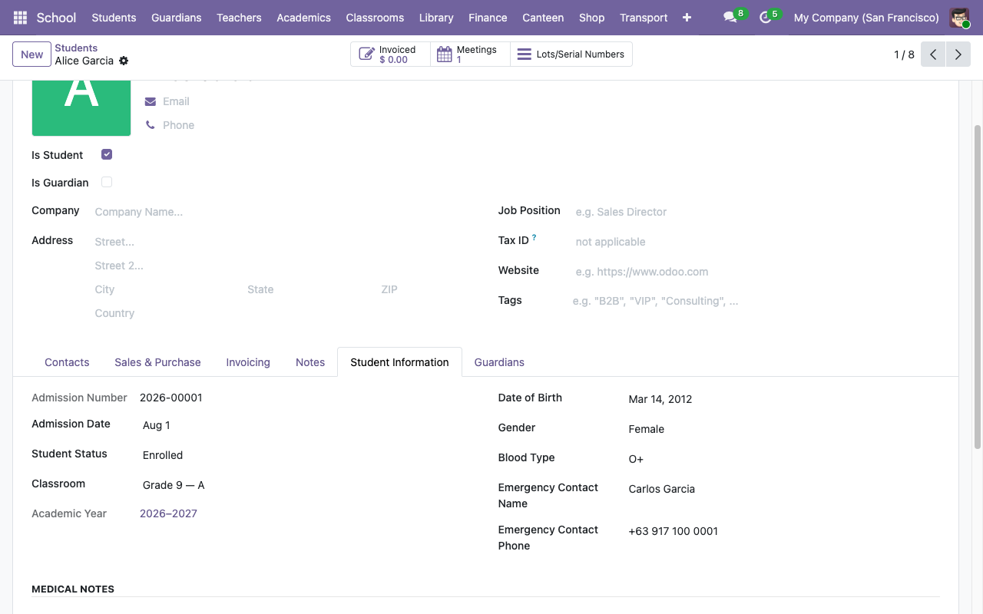The width and height of the screenshot is (983, 614).
Task: Open the Finance menu
Action: (x=488, y=18)
